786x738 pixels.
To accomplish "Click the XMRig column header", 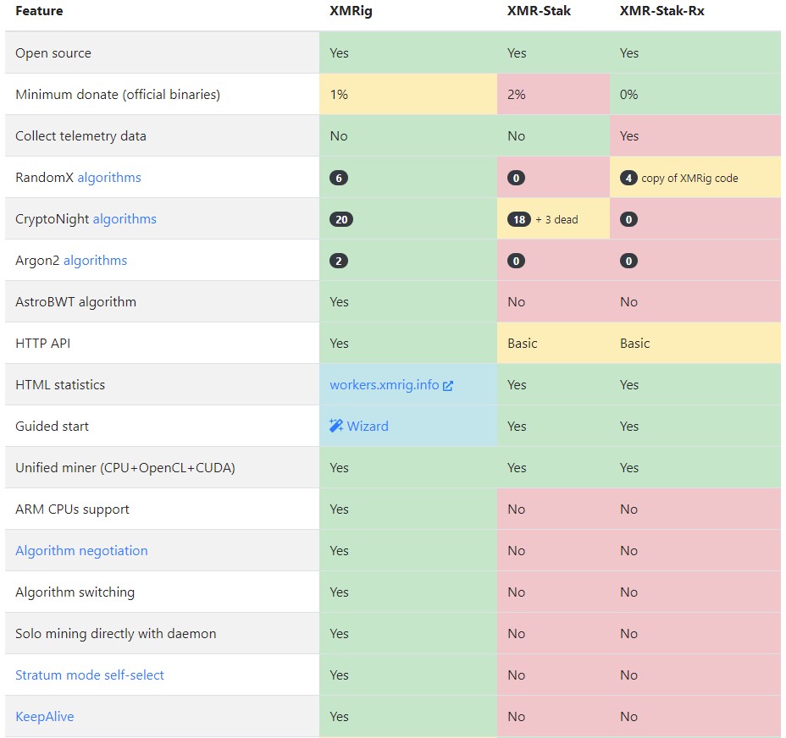I will pos(351,11).
